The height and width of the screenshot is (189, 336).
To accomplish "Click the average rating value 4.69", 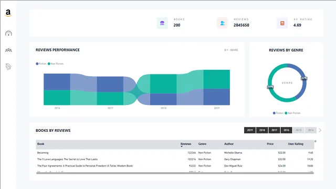I will (297, 25).
